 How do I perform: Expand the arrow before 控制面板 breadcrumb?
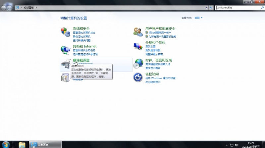pyautogui.click(x=21, y=8)
